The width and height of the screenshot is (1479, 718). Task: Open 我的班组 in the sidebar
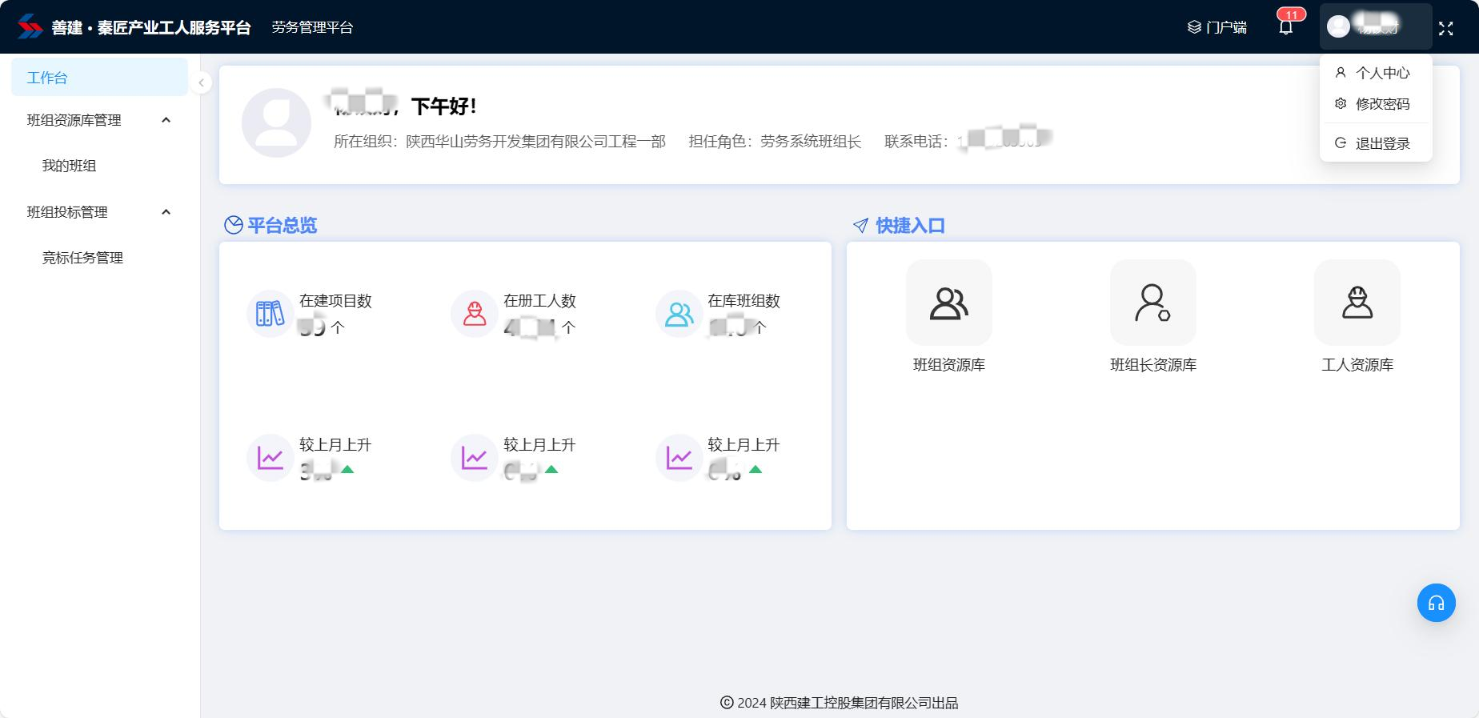coord(69,166)
